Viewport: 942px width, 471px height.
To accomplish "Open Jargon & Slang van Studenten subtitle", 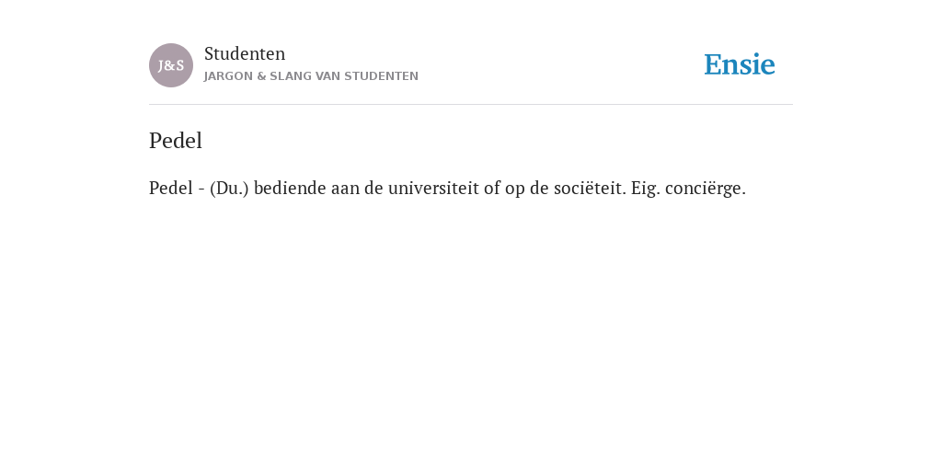I will pyautogui.click(x=311, y=76).
